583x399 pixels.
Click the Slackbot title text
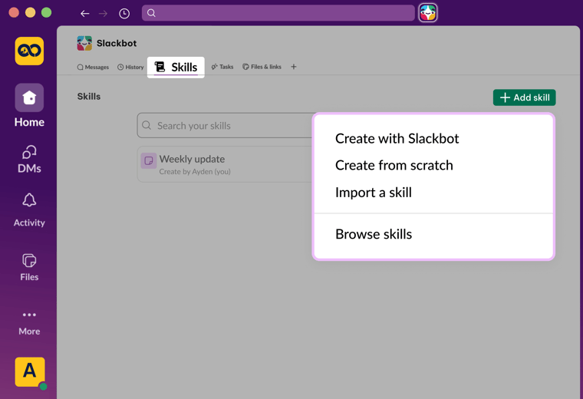click(x=117, y=43)
